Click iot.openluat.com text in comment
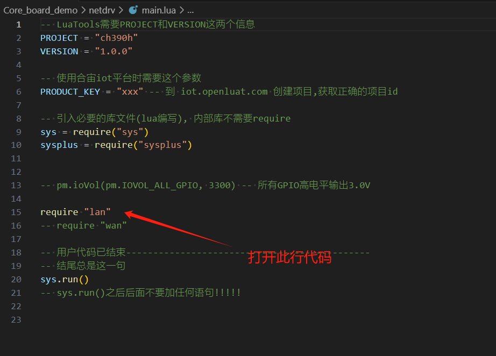Image resolution: width=496 pixels, height=356 pixels. pos(224,91)
